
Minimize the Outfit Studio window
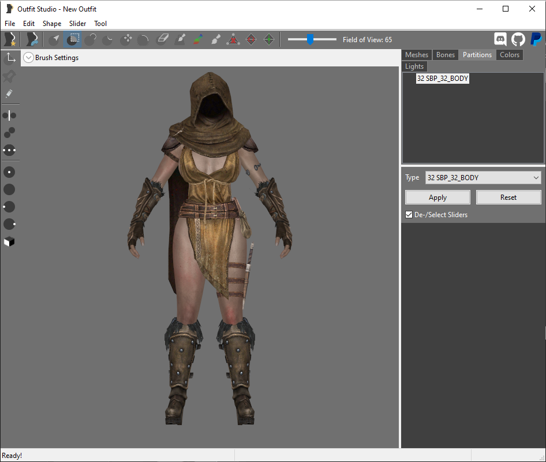pos(480,9)
